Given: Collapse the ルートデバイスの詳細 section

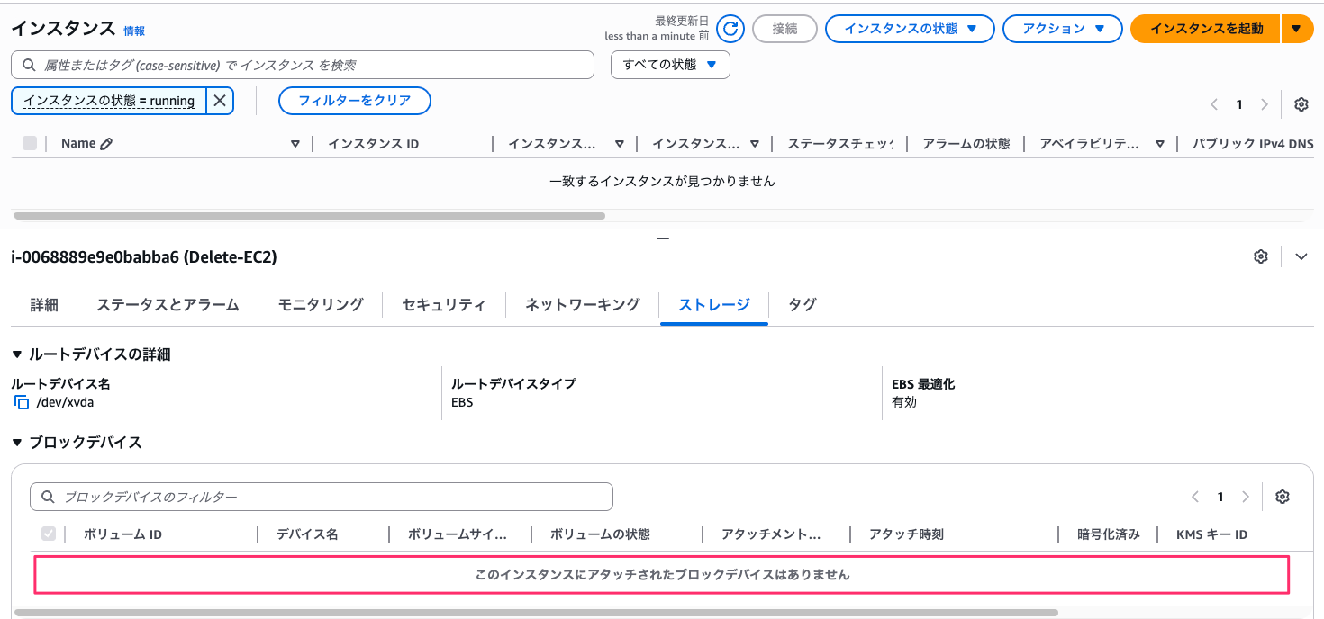Looking at the screenshot, I should pos(17,354).
